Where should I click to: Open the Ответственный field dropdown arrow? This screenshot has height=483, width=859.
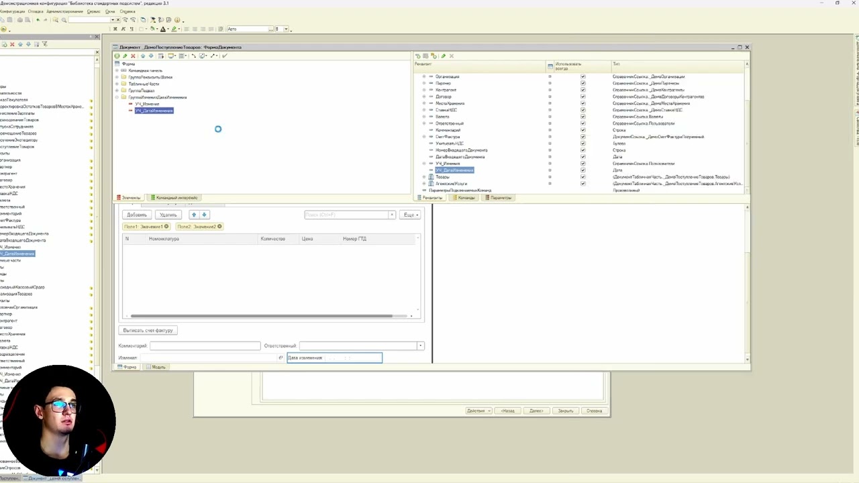420,346
